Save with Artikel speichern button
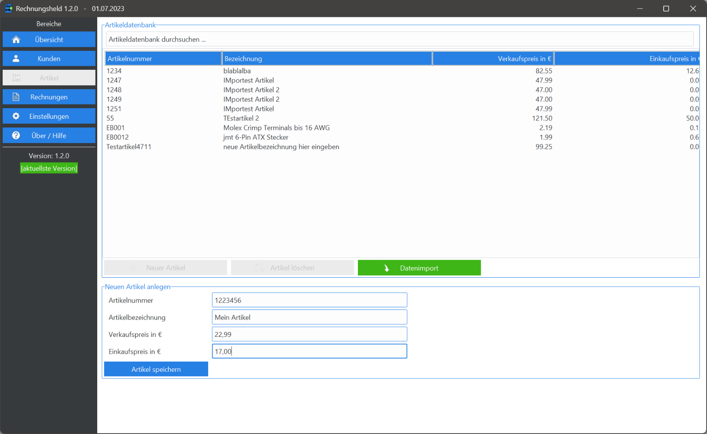The width and height of the screenshot is (707, 434). [x=156, y=369]
